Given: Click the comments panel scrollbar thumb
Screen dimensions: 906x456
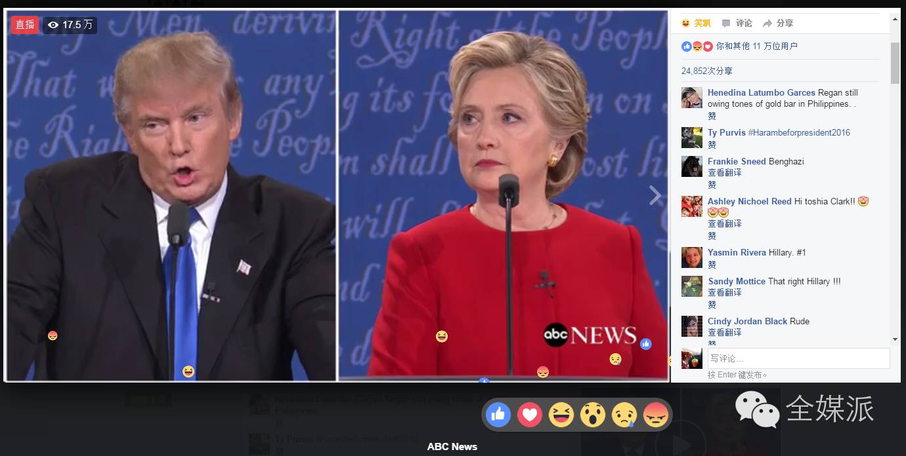Looking at the screenshot, I should pyautogui.click(x=895, y=63).
